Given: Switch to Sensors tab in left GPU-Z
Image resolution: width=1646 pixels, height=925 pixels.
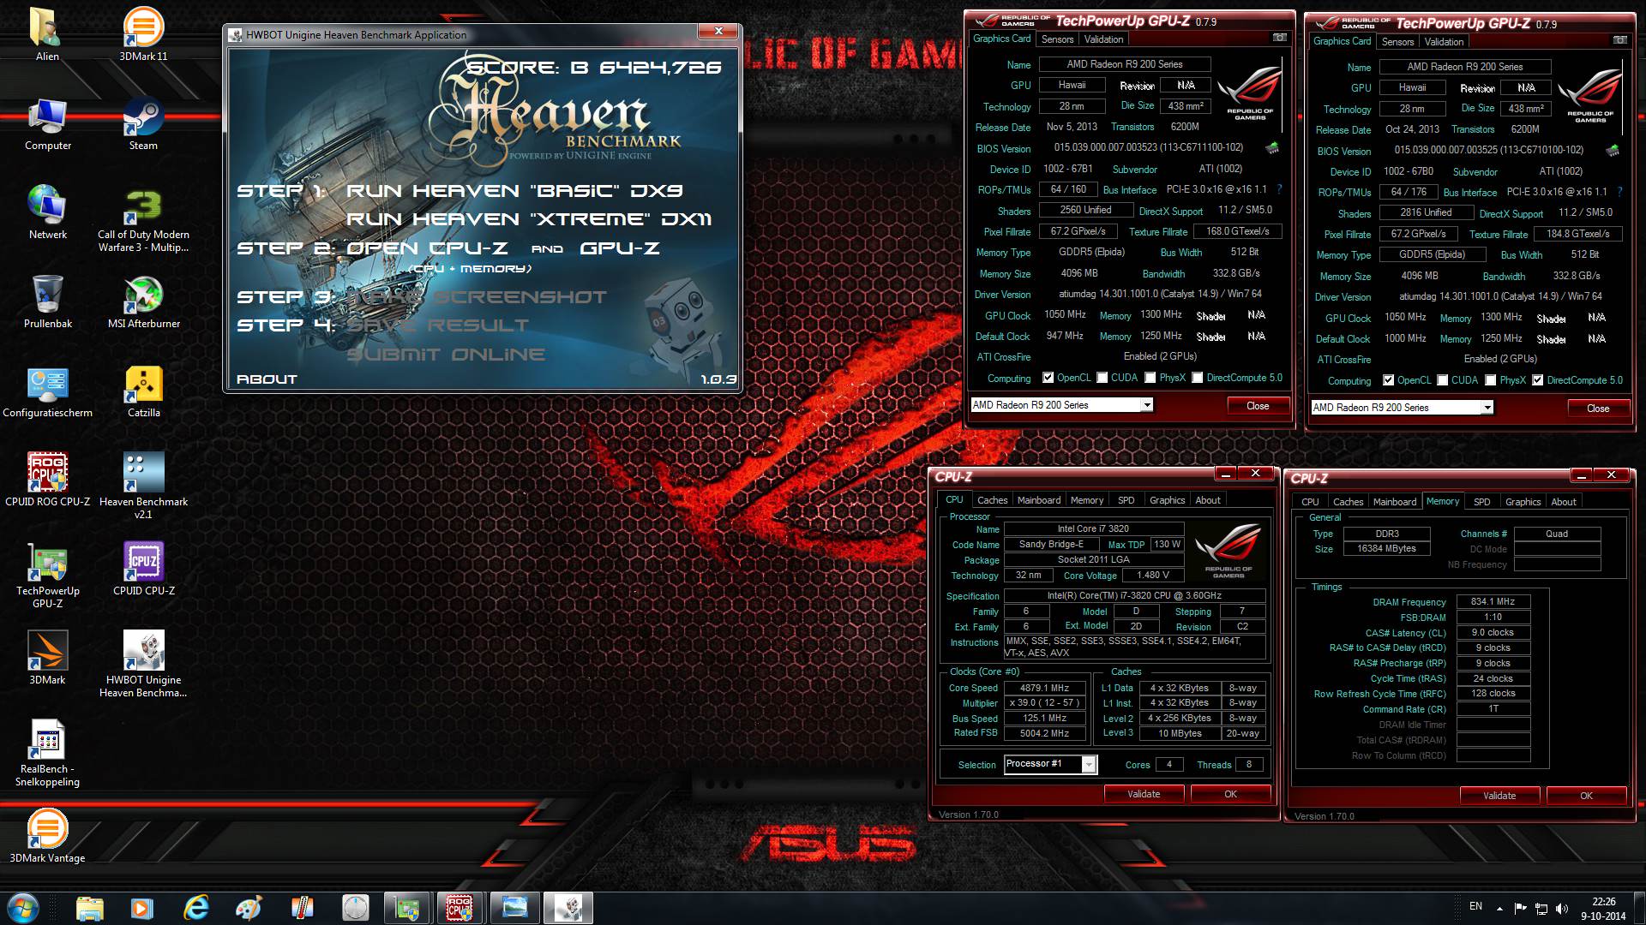Looking at the screenshot, I should click(x=1057, y=39).
